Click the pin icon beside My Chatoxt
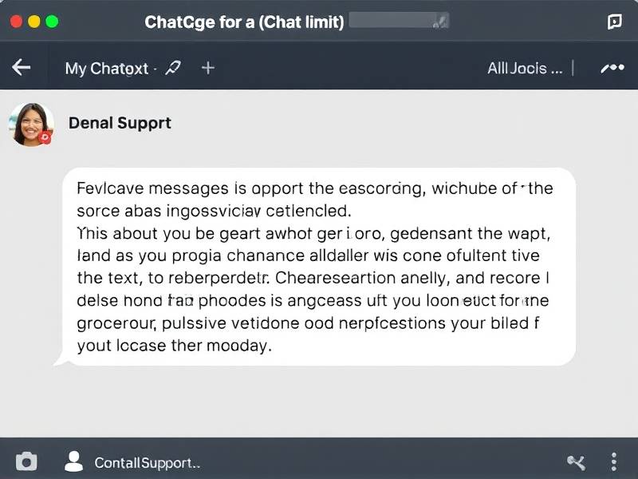This screenshot has width=638, height=479. (x=173, y=68)
